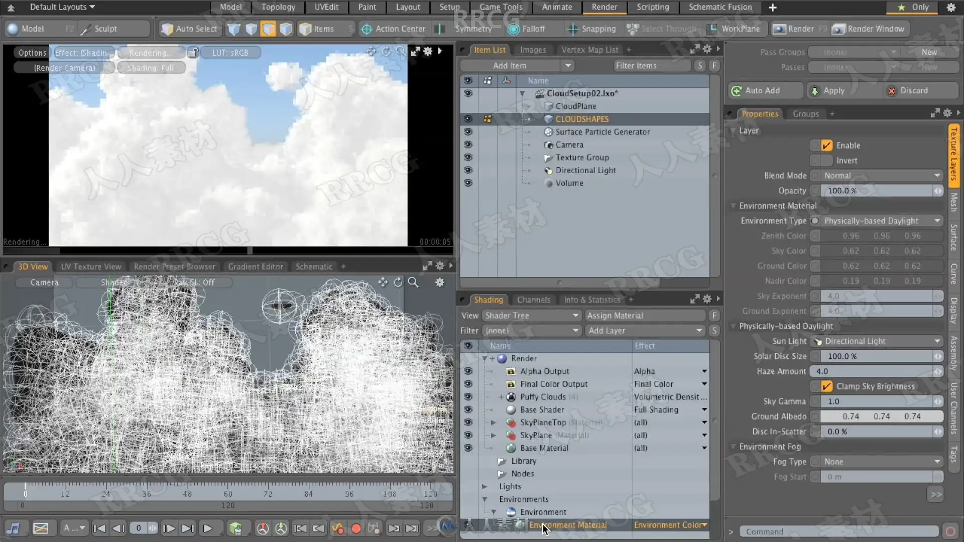Select the Falloff tool icon

[513, 29]
